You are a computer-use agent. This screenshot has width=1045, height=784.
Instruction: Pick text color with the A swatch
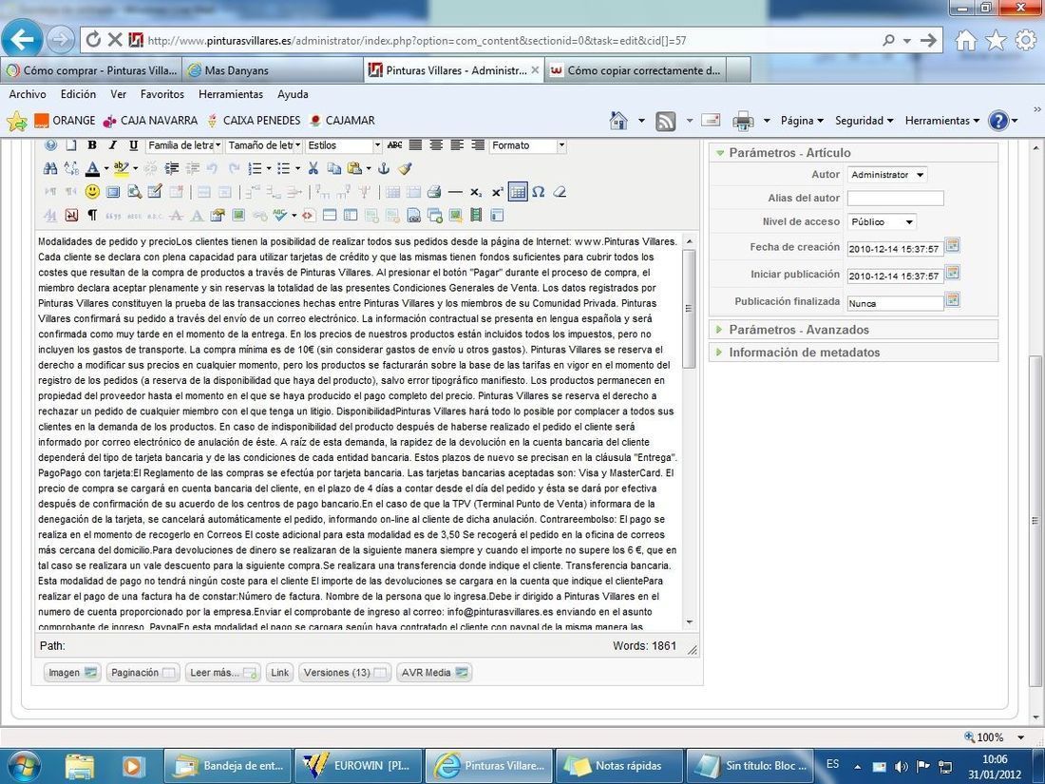[92, 168]
